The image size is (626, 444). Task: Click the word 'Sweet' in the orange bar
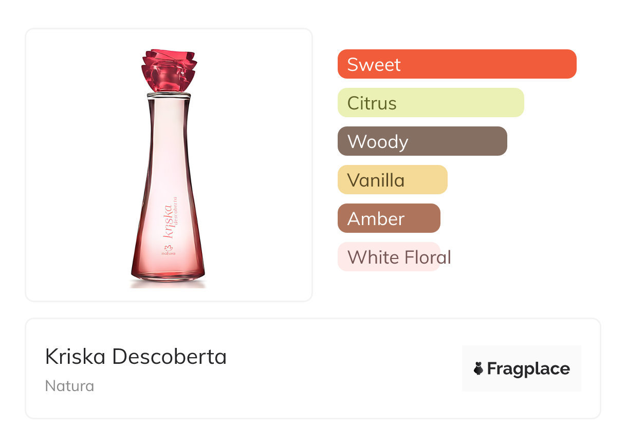click(374, 64)
